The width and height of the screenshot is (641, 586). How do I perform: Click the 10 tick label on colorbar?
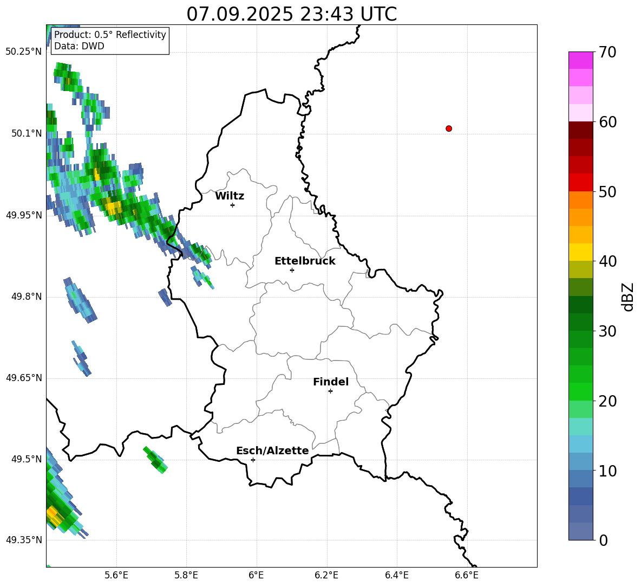607,471
